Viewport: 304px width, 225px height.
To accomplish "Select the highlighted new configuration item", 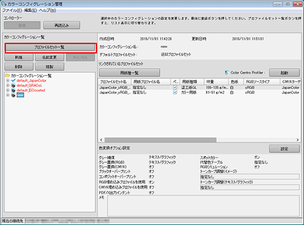I will coord(20,95).
